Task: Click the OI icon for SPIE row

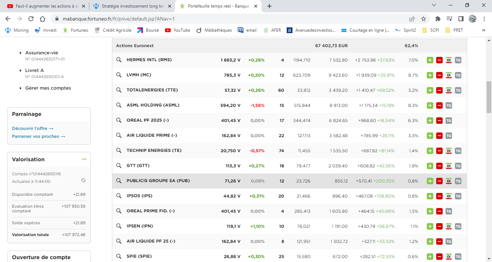Action: 449,257
